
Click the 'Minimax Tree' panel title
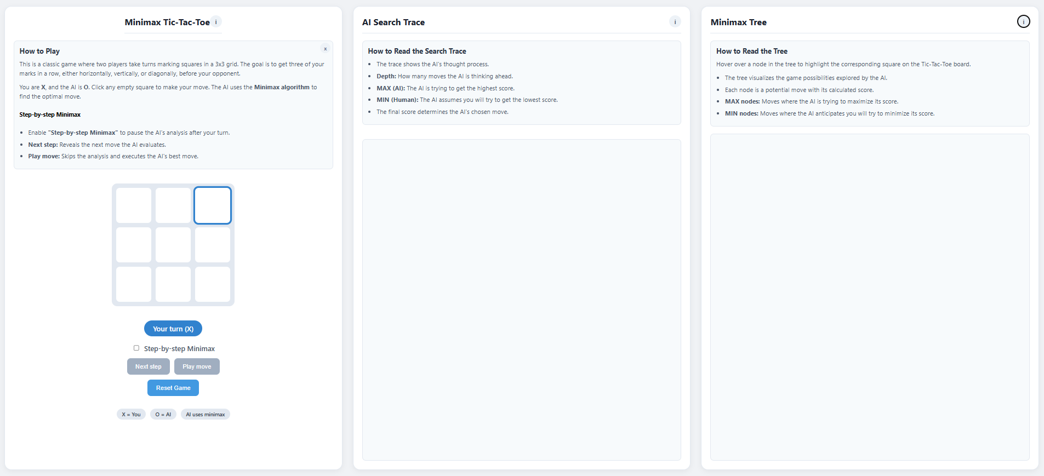click(x=739, y=22)
